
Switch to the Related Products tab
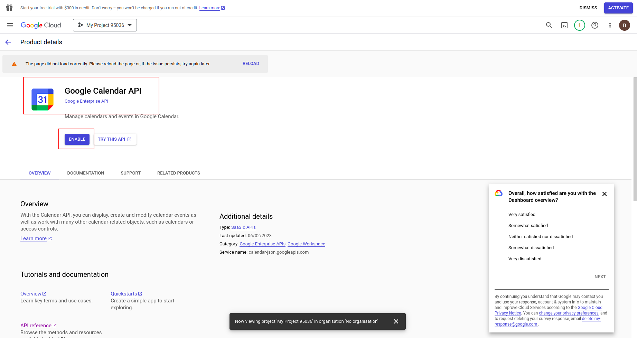tap(179, 173)
